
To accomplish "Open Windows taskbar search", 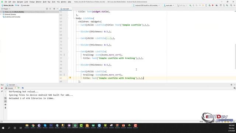I will click(9, 128).
